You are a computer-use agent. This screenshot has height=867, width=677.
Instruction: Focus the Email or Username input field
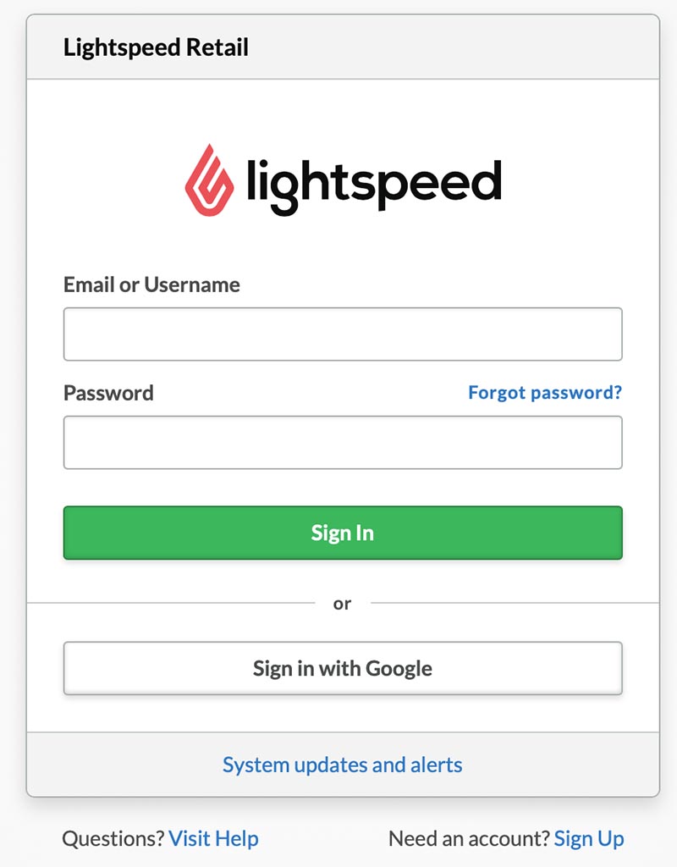(343, 334)
